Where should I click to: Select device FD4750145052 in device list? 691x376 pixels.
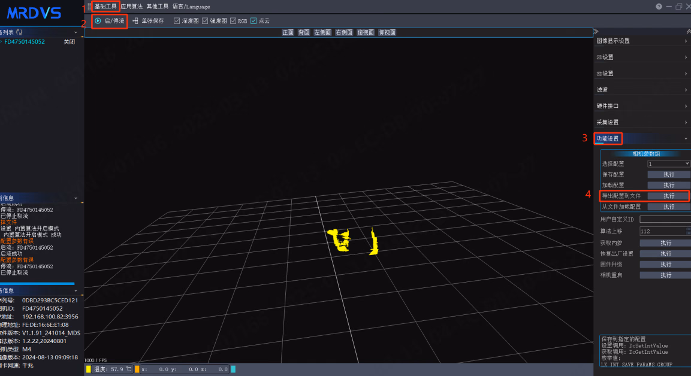pyautogui.click(x=25, y=42)
